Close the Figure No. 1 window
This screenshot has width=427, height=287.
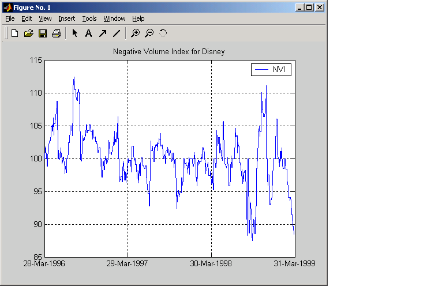pyautogui.click(x=320, y=7)
